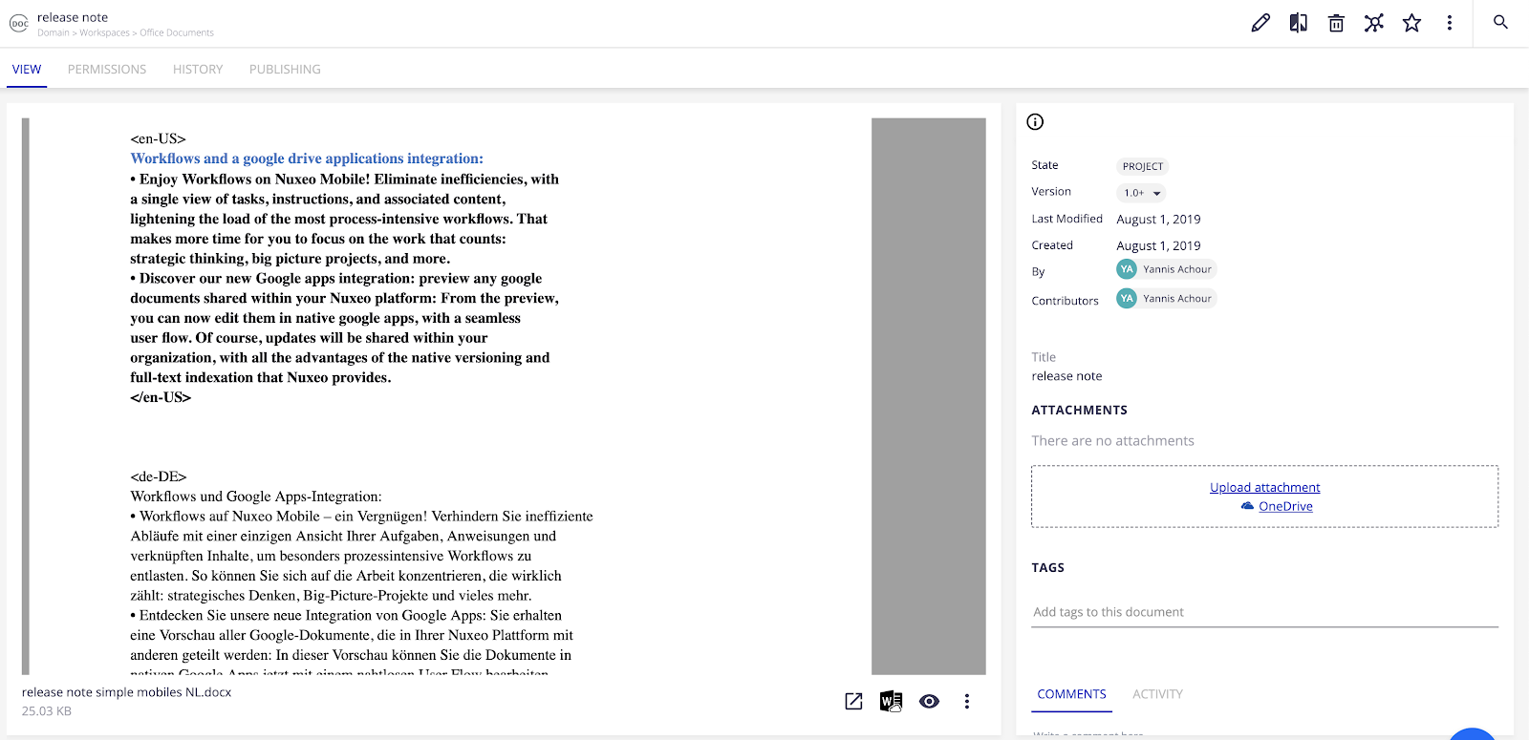Click the Domain breadcrumb
This screenshot has height=740, width=1529.
coord(54,32)
